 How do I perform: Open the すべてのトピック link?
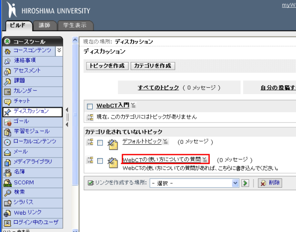pyautogui.click(x=158, y=88)
